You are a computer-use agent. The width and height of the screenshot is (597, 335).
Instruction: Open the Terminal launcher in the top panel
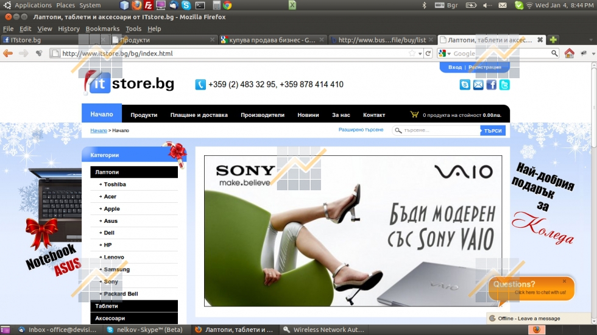tap(200, 5)
